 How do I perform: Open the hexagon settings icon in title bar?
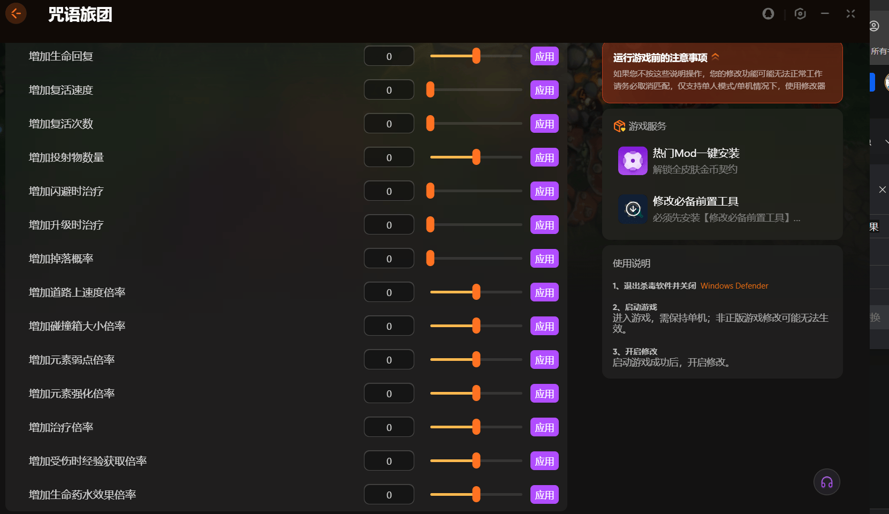click(800, 14)
